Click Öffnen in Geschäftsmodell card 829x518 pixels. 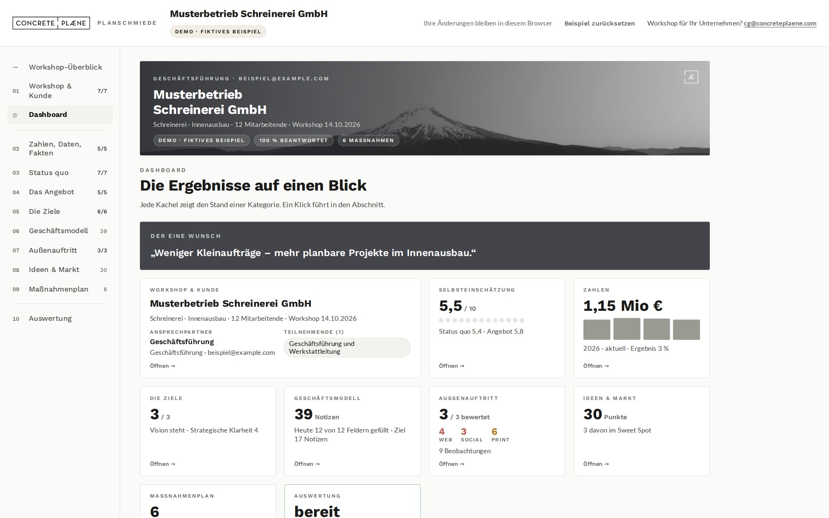[307, 464]
